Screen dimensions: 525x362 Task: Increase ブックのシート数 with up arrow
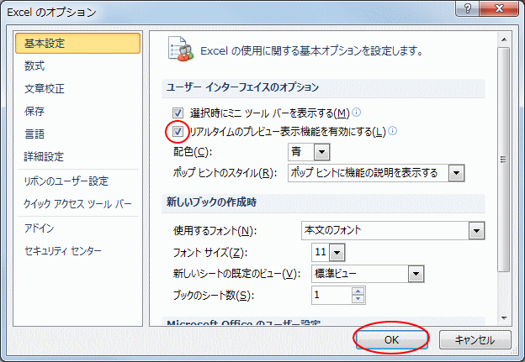(x=358, y=291)
